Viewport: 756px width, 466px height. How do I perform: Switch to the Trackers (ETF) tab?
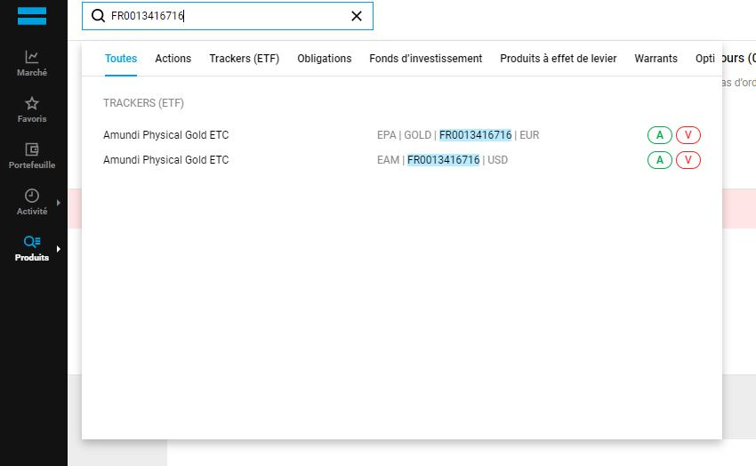pos(245,59)
